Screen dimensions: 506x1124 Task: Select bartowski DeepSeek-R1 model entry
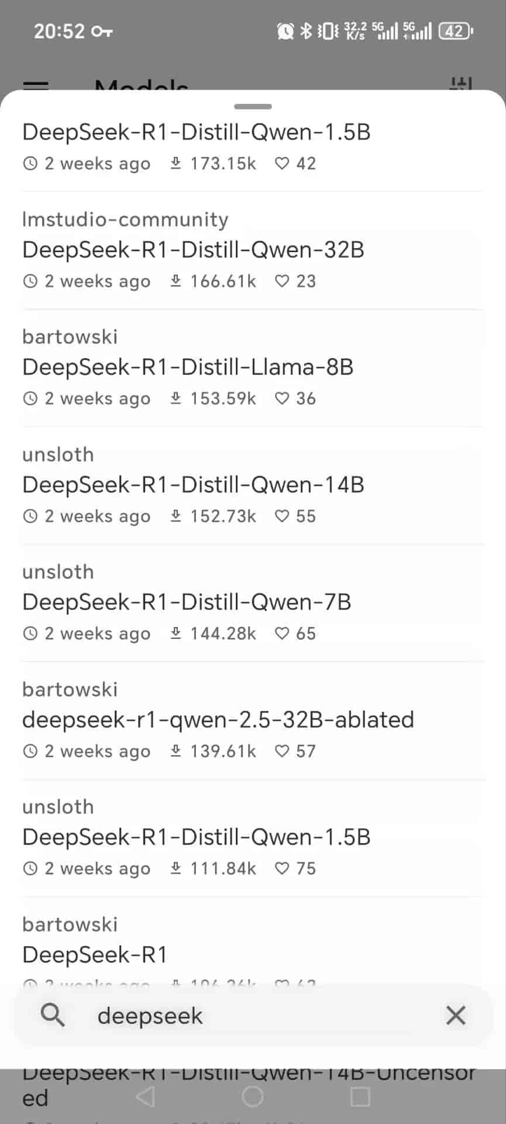[x=95, y=954]
